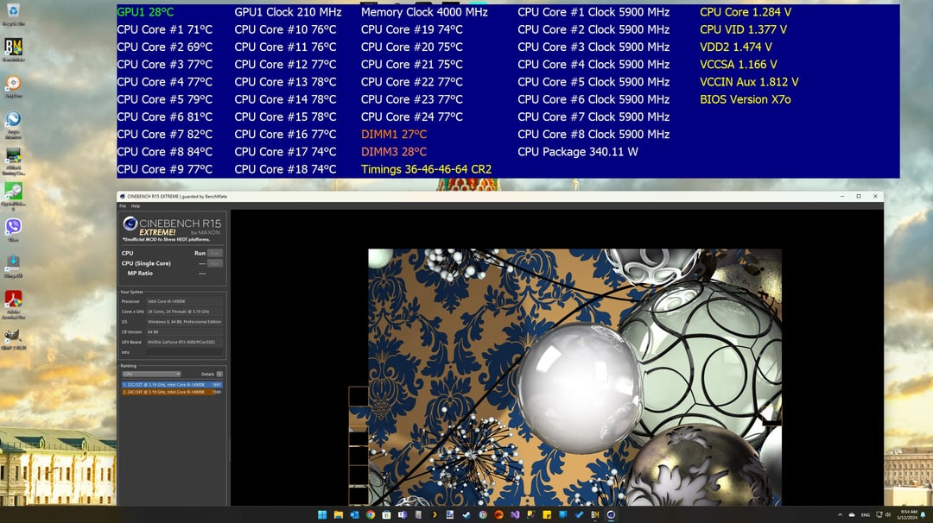Click the 'CPU Core 1.284 V' reading
The height and width of the screenshot is (523, 933).
pyautogui.click(x=746, y=12)
